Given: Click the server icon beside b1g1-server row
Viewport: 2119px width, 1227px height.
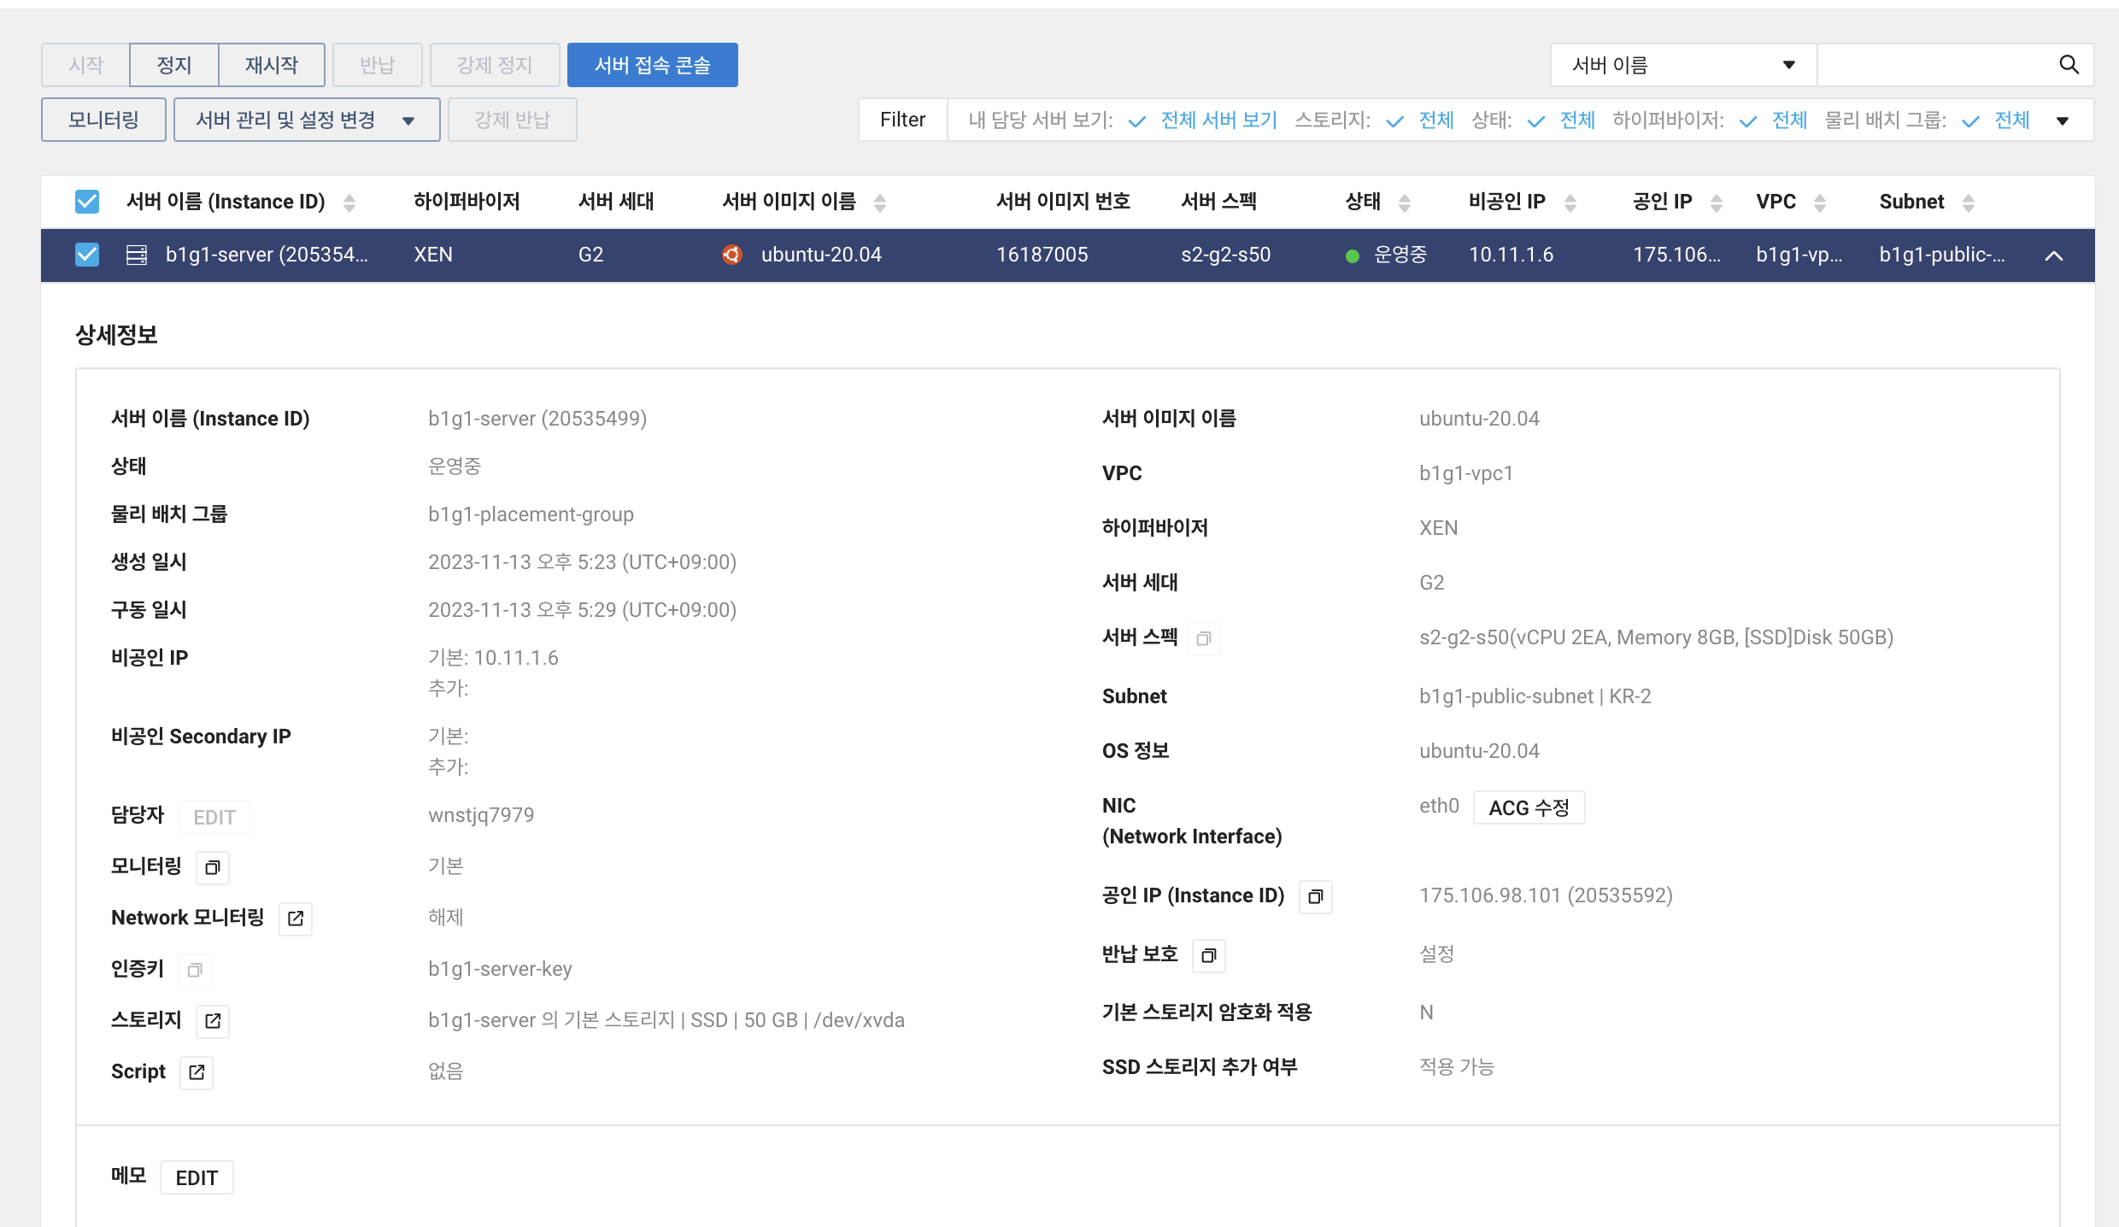Looking at the screenshot, I should coord(137,255).
